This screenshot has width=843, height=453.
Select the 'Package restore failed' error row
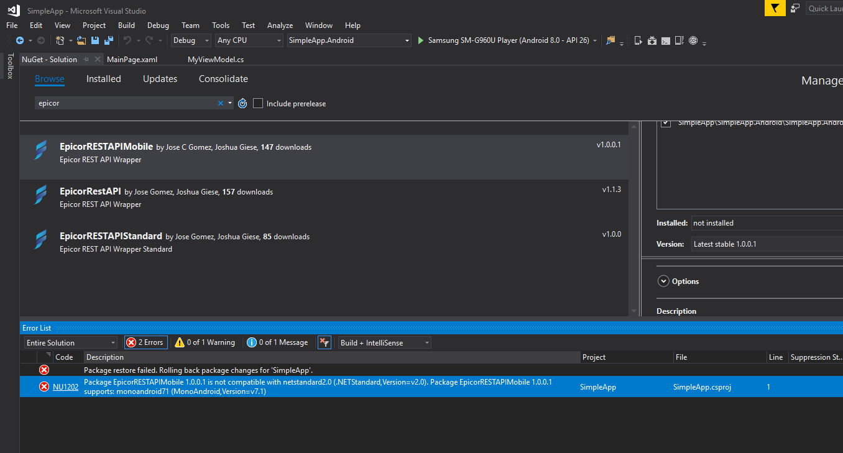click(431, 370)
